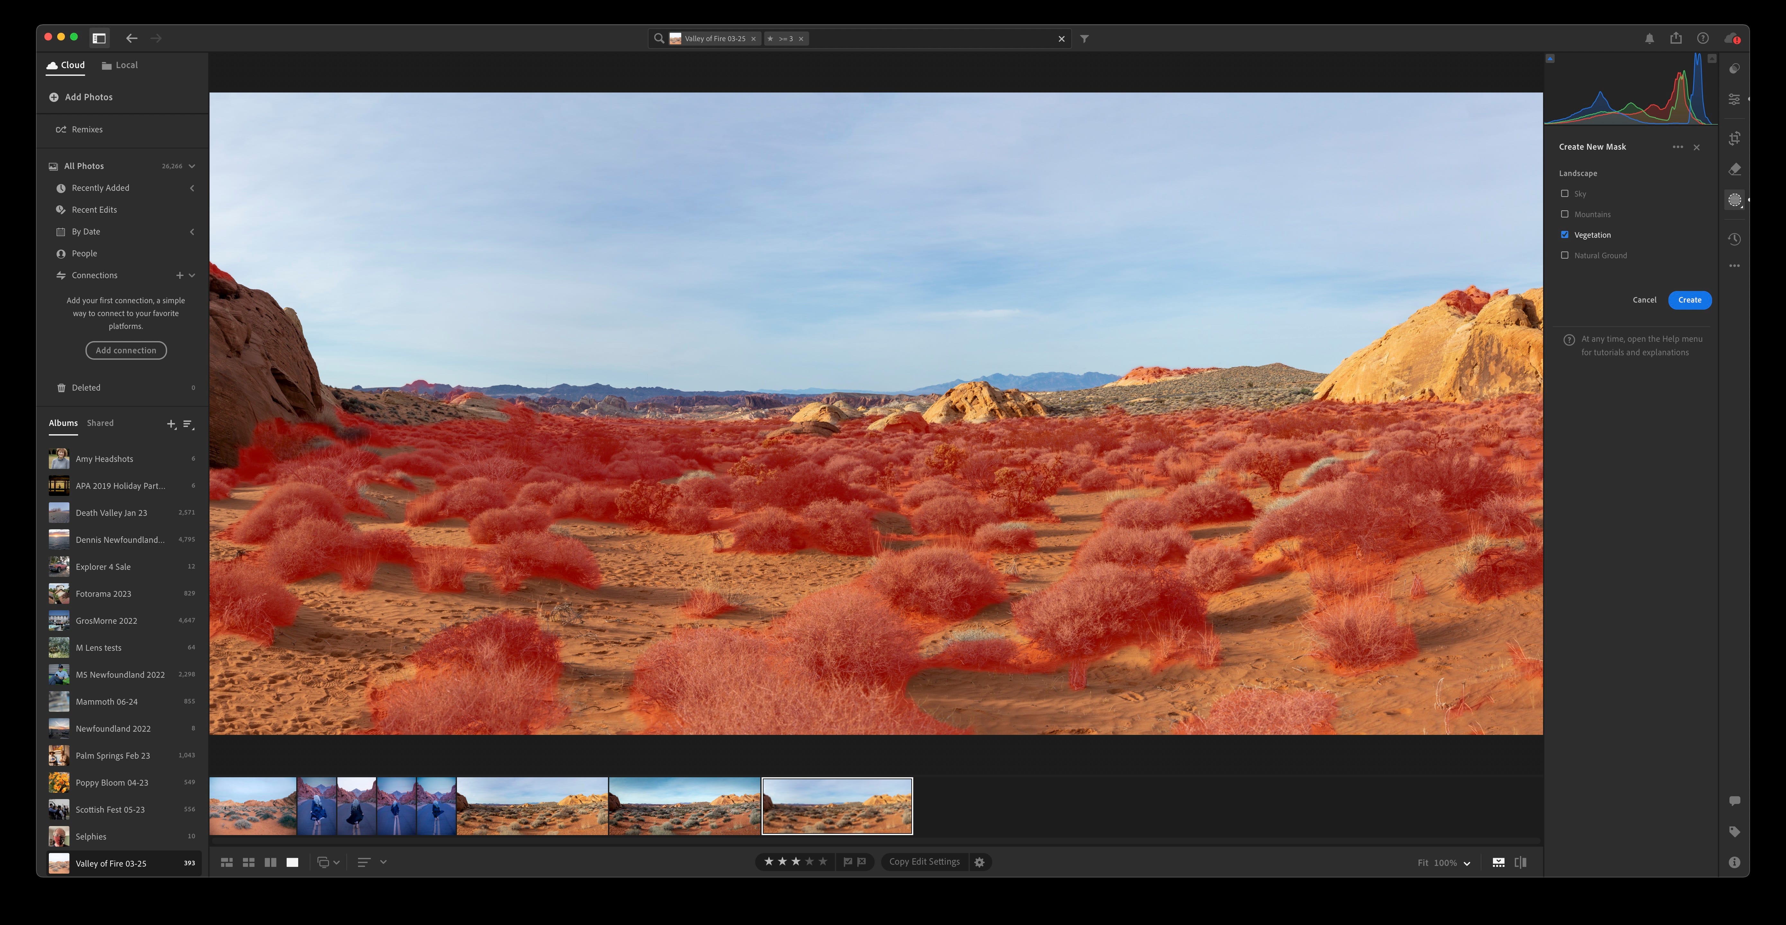Screen dimensions: 1786x925
Task: Set rating to four stars
Action: tap(809, 861)
